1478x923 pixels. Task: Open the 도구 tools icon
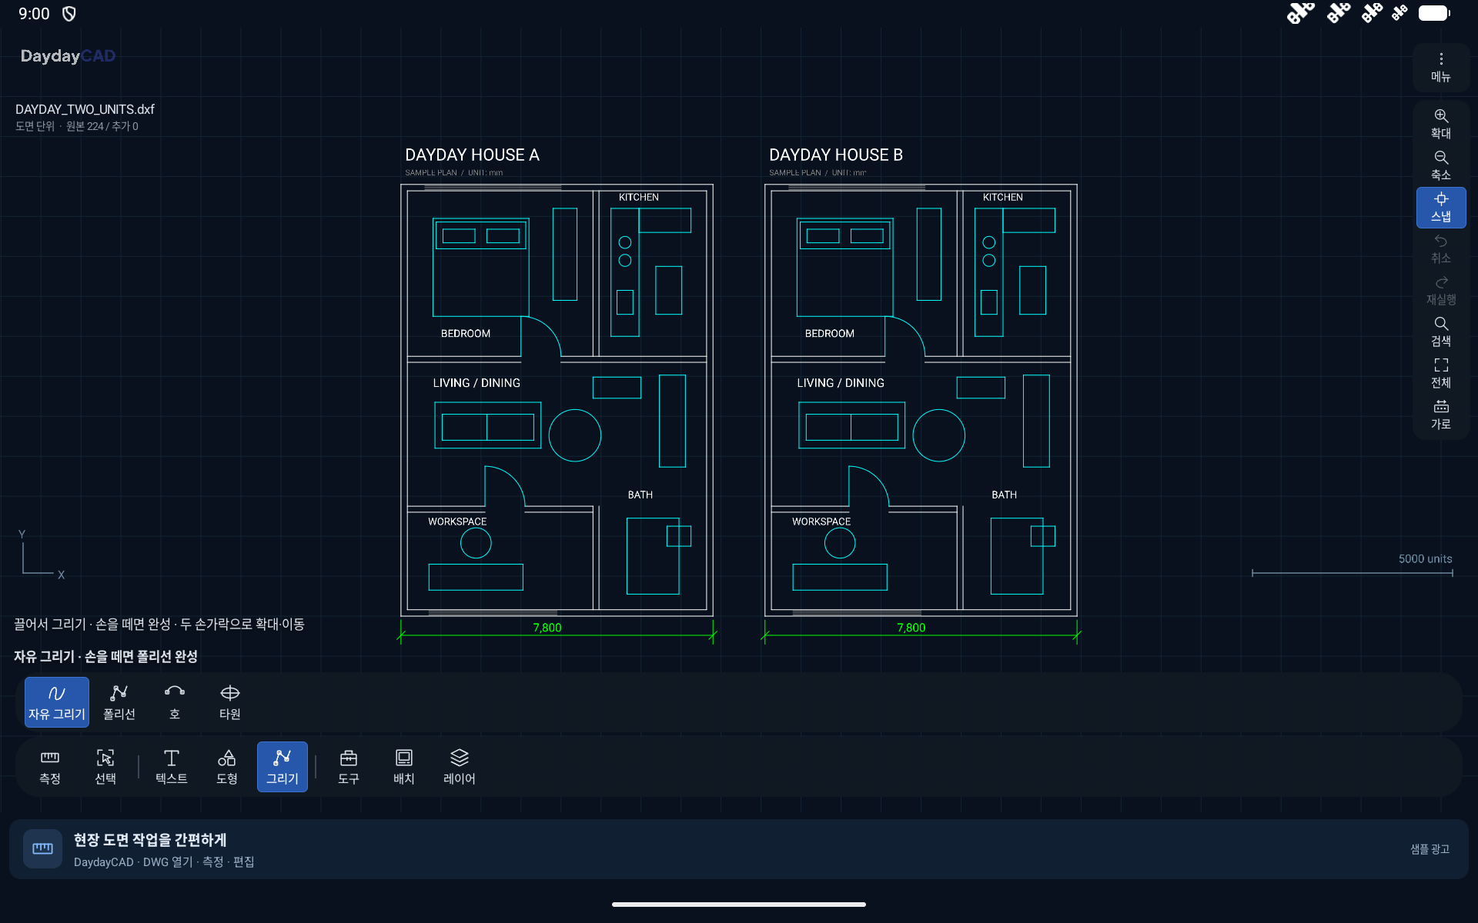pyautogui.click(x=349, y=767)
